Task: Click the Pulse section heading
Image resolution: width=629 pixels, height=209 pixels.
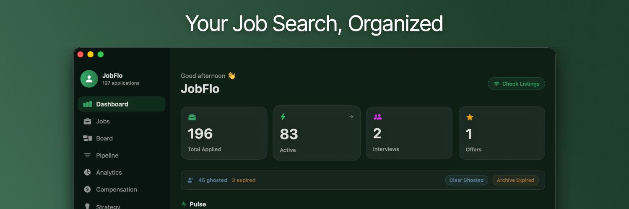Action: 198,204
